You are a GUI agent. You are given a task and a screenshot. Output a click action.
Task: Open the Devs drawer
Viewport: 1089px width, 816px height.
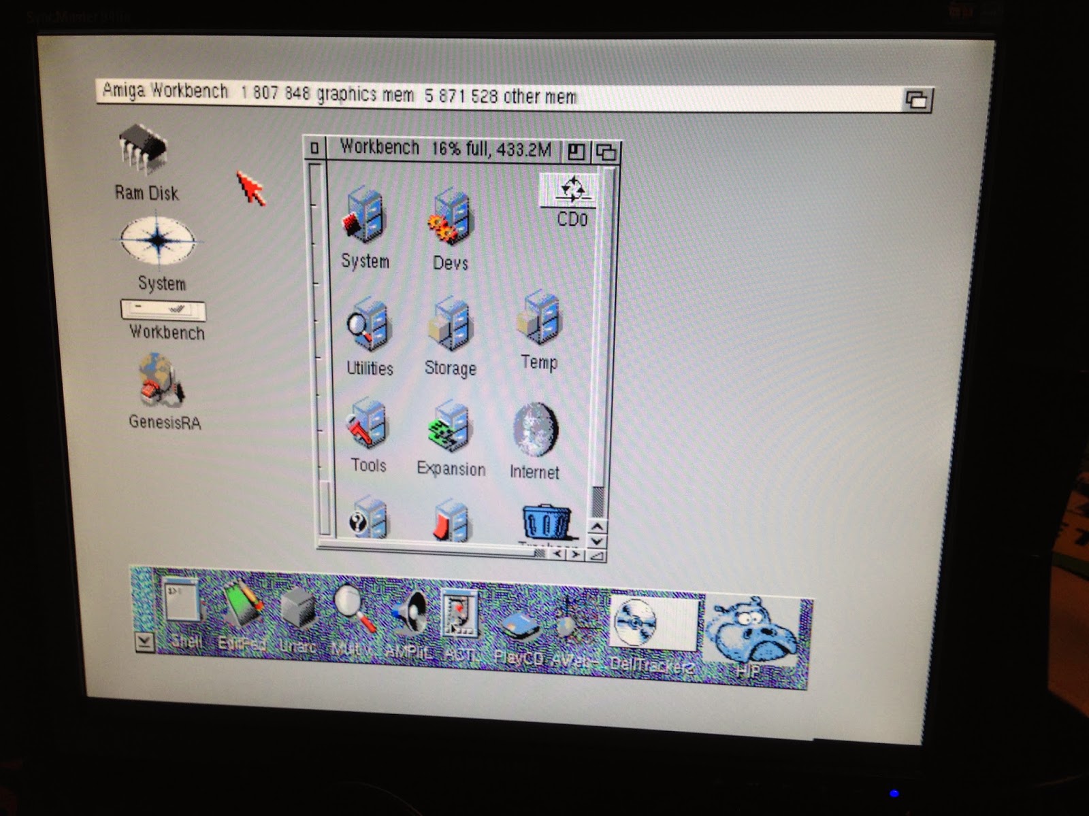[449, 218]
